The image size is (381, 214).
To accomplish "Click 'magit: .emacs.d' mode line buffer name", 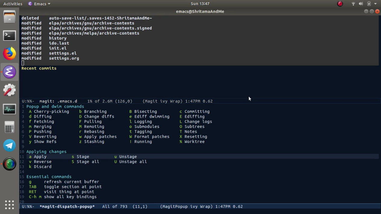I will pos(58,101).
